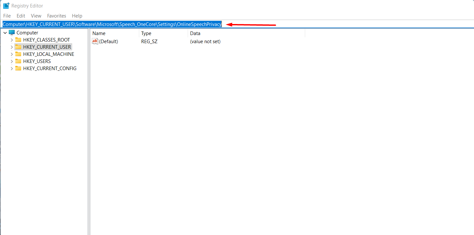Click the Registry Editor title bar icon
This screenshot has height=235, width=474.
pos(6,6)
